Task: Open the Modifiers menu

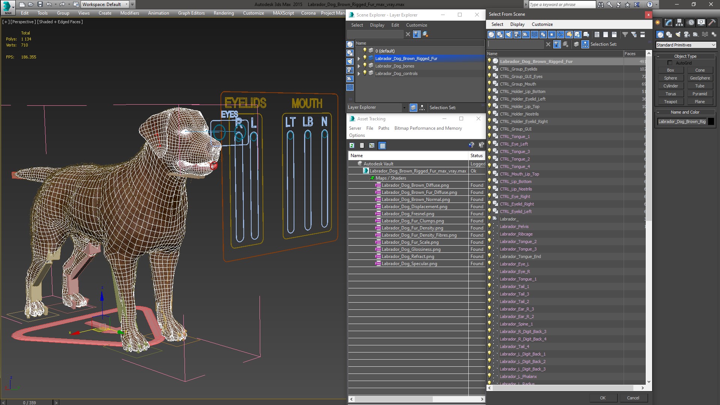Action: (x=130, y=13)
